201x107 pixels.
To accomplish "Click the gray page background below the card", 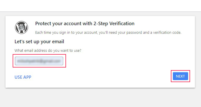I will pos(100,98).
